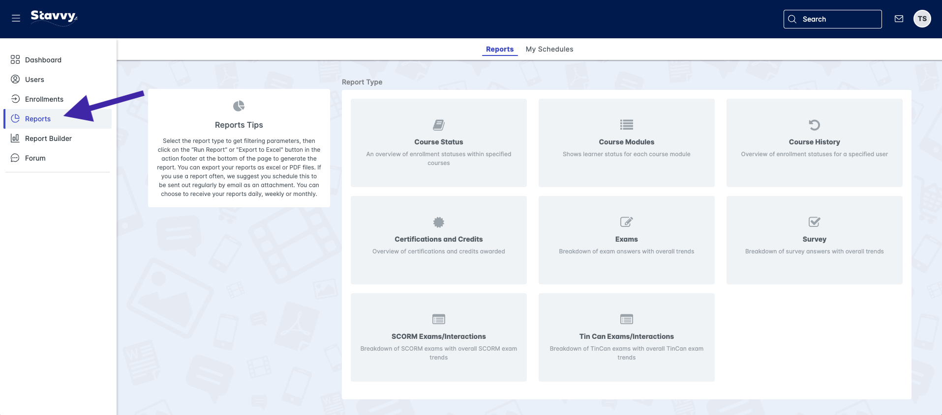Screen dimensions: 942x415
Task: Click Course History description about specified user
Action: [x=815, y=154]
